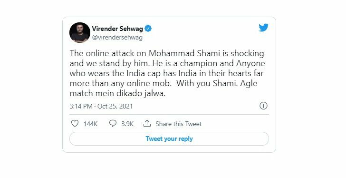Click the Virender Sehwag display name
Image resolution: width=346 pixels, height=178 pixels.
coord(117,29)
